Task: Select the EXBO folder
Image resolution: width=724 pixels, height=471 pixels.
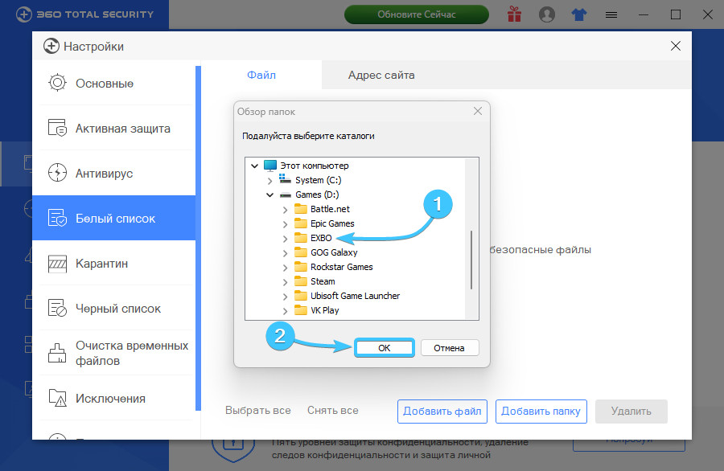Action: point(321,238)
